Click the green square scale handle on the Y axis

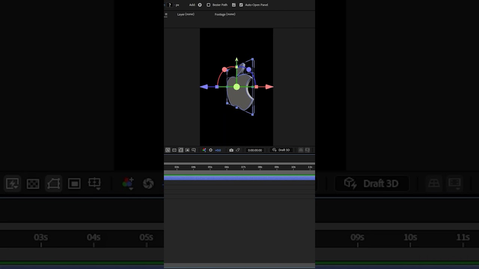[237, 67]
